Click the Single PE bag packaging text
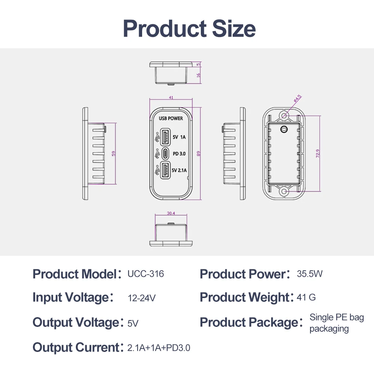The image size is (374, 374). pyautogui.click(x=337, y=323)
